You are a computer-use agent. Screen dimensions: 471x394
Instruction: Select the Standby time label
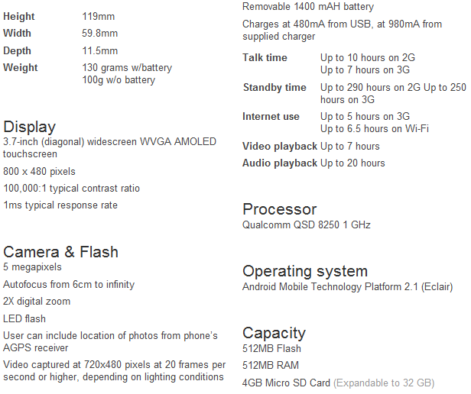pos(274,87)
